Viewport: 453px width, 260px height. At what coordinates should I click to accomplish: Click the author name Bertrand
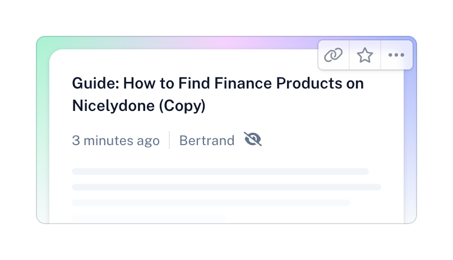206,140
